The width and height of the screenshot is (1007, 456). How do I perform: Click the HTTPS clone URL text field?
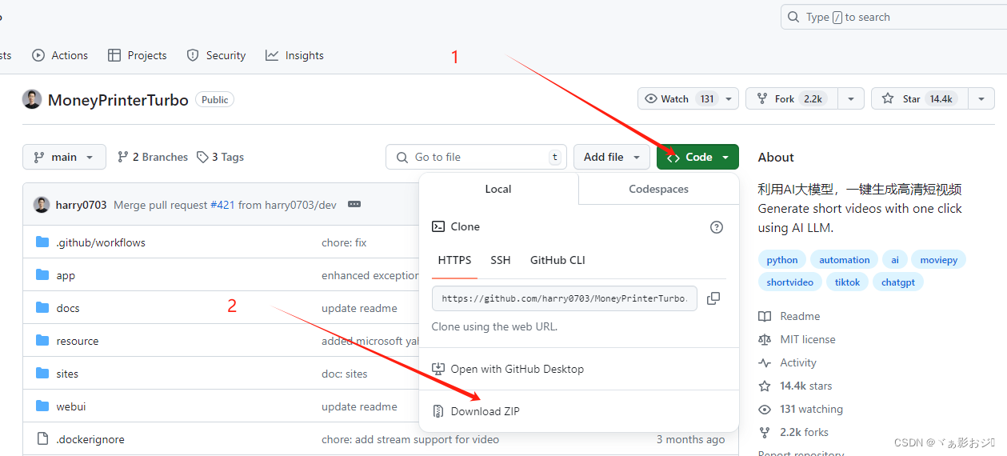pyautogui.click(x=565, y=298)
